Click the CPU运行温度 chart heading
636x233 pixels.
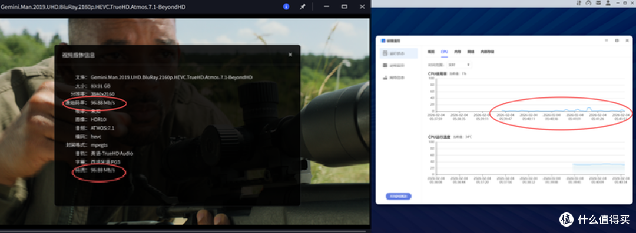(x=440, y=137)
